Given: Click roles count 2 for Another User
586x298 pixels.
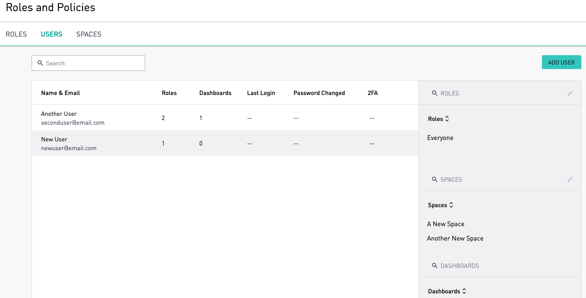Looking at the screenshot, I should [x=163, y=118].
